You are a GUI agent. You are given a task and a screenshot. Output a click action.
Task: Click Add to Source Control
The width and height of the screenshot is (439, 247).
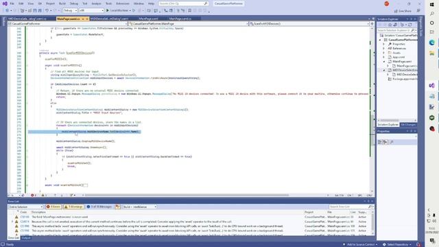360,244
